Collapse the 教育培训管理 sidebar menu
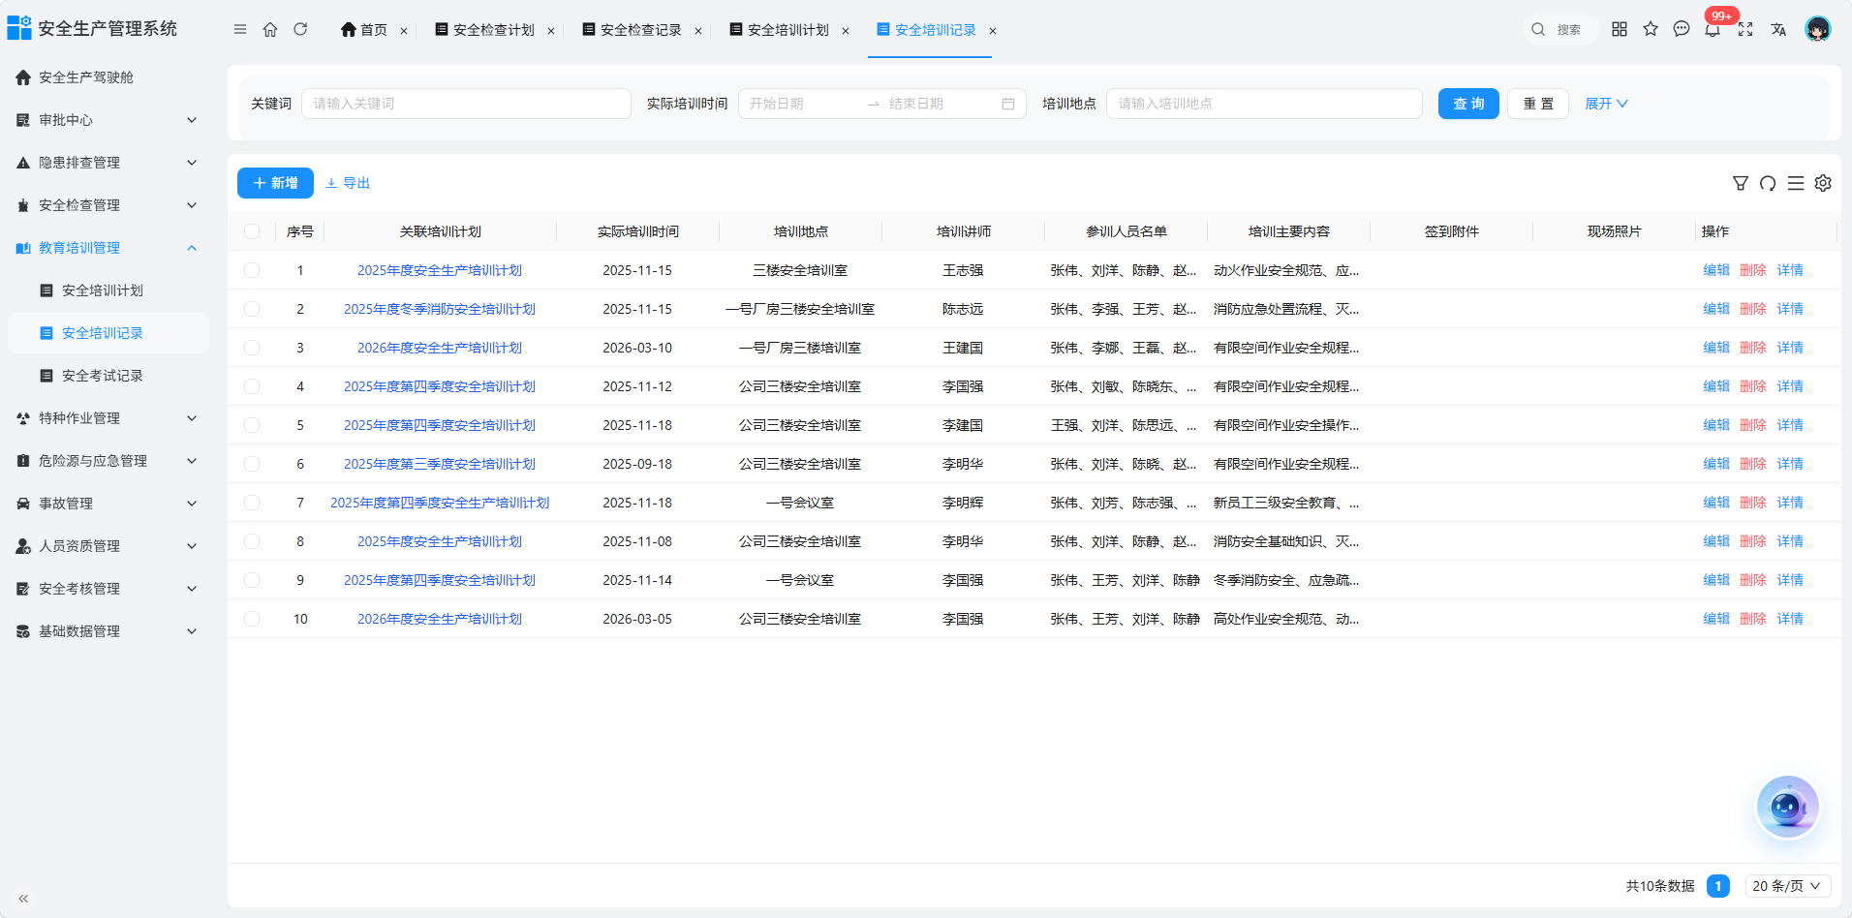 click(x=108, y=248)
